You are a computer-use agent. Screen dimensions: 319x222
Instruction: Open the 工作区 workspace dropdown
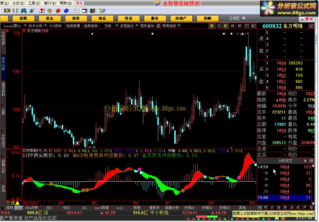(244, 18)
